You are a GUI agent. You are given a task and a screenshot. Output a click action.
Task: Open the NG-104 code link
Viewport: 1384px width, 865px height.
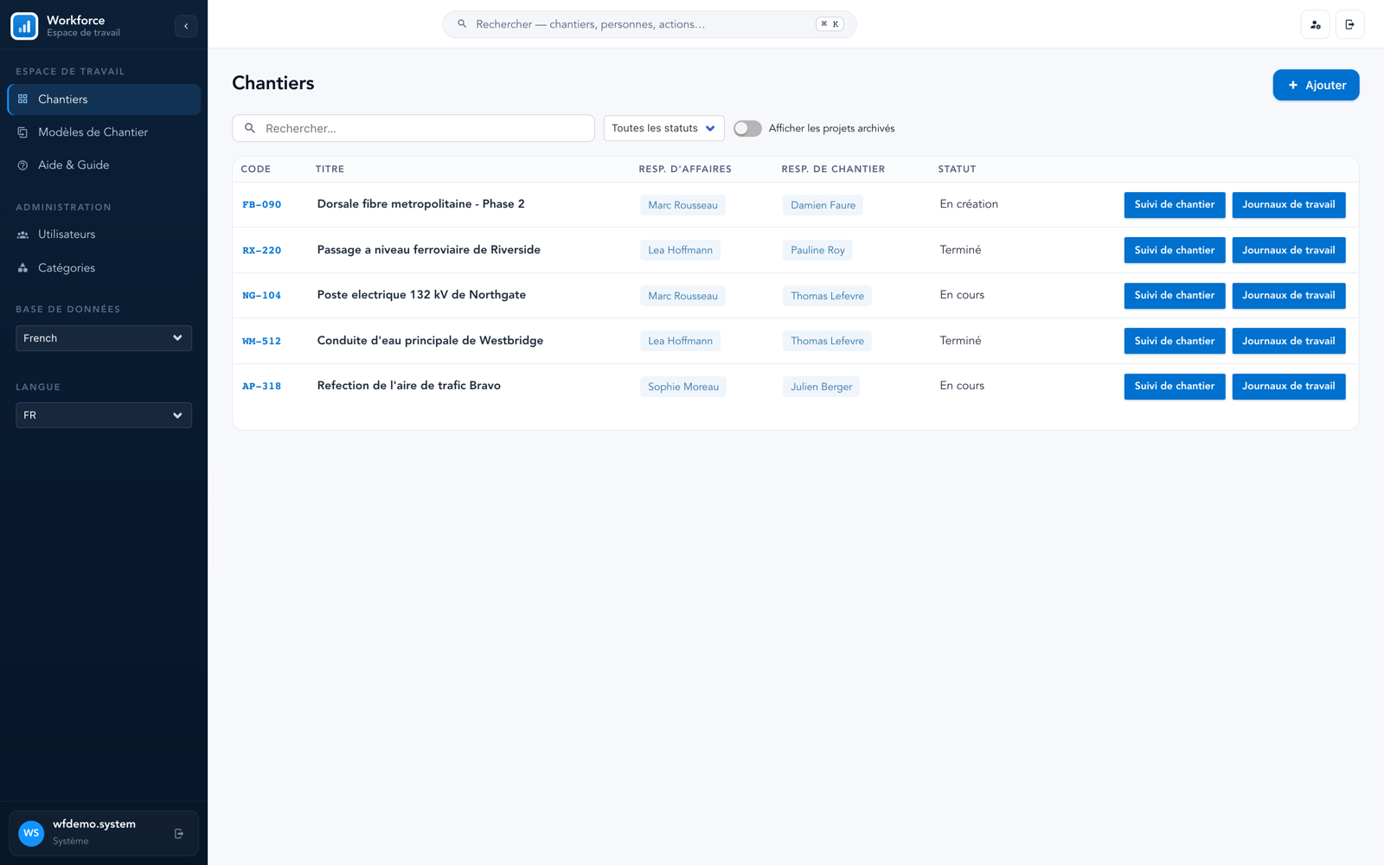261,296
